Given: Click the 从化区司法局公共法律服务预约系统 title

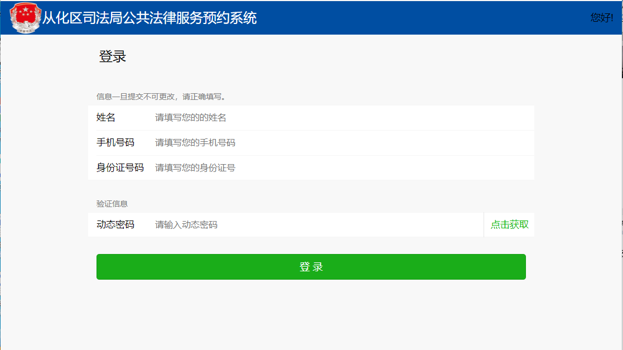Looking at the screenshot, I should (149, 18).
